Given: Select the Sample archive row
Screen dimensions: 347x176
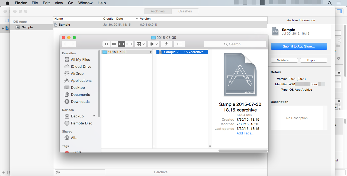Looking at the screenshot, I should 160,25.
